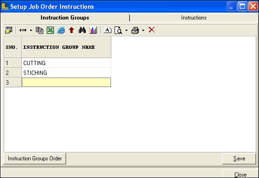Screen dimensions: 259x178
Task: Select the Instruction Groups tab
Action: click(x=65, y=18)
